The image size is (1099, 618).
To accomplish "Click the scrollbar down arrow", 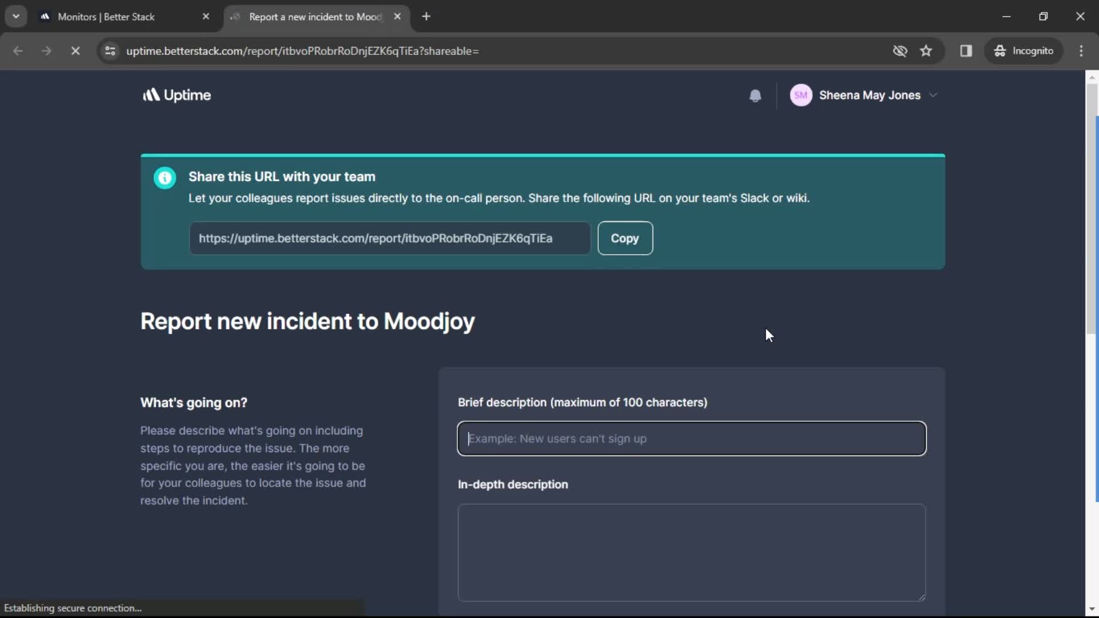I will click(1092, 609).
